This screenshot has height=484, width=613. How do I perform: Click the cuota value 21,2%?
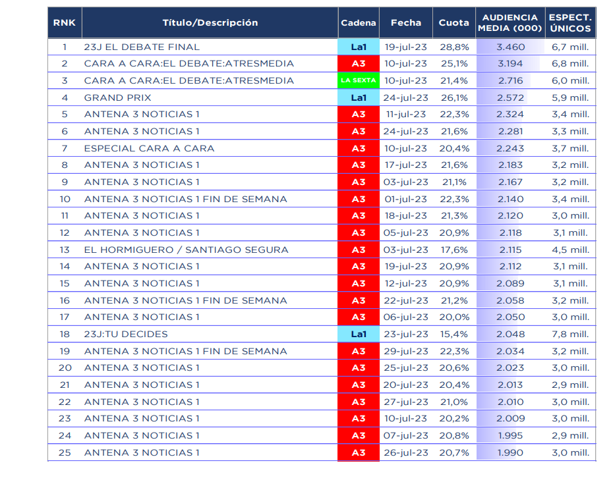tap(454, 301)
